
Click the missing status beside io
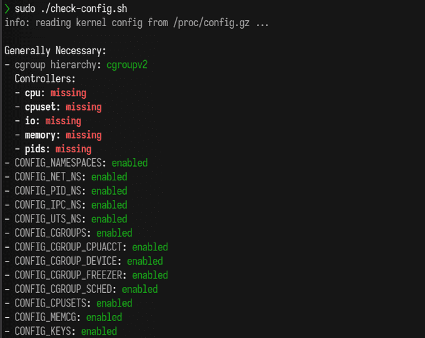(63, 121)
